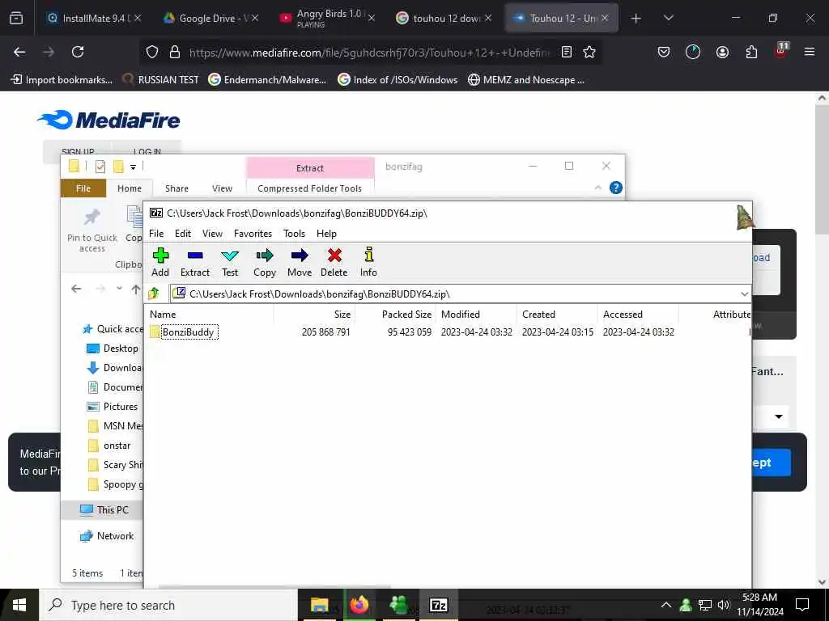Sort archive list by Created column
Image resolution: width=829 pixels, height=621 pixels.
pos(557,315)
